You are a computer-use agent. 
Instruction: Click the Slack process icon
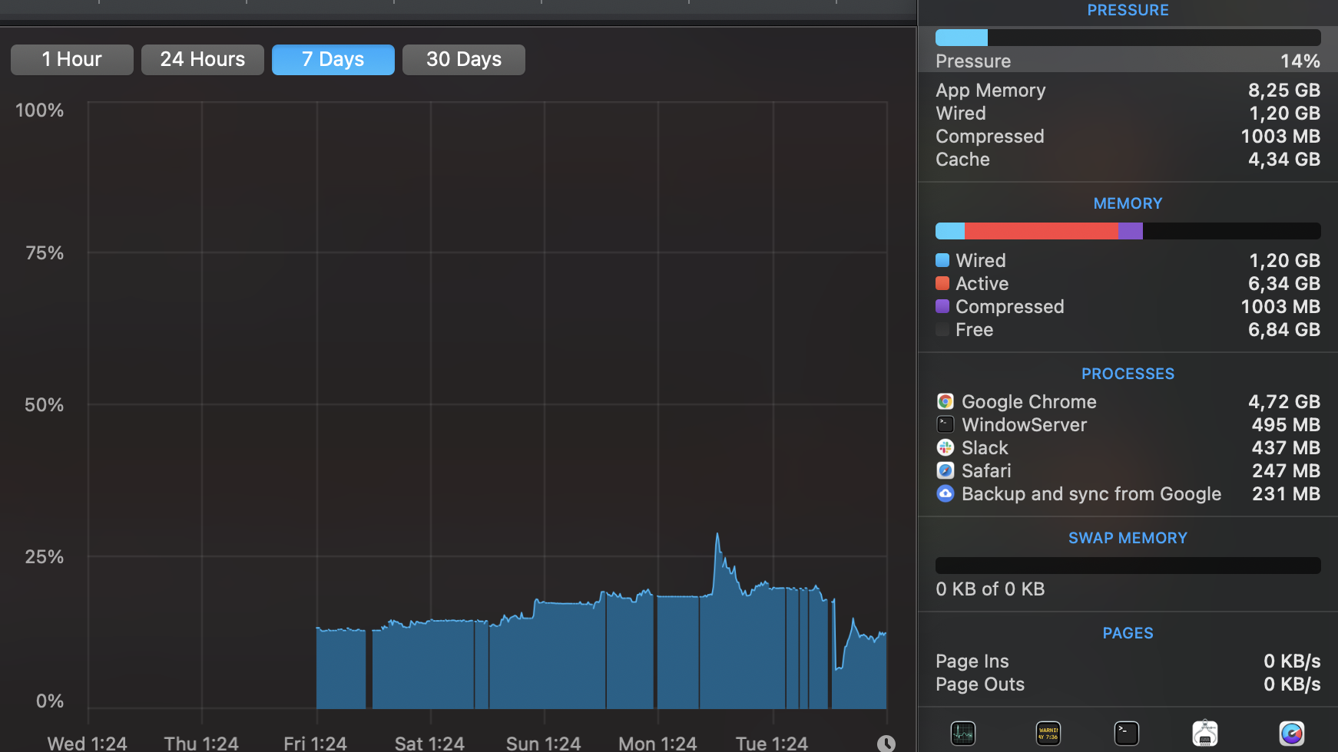(x=946, y=447)
